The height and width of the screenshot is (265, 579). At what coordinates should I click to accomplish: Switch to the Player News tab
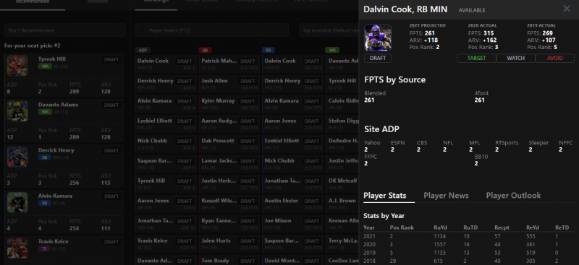pos(446,196)
